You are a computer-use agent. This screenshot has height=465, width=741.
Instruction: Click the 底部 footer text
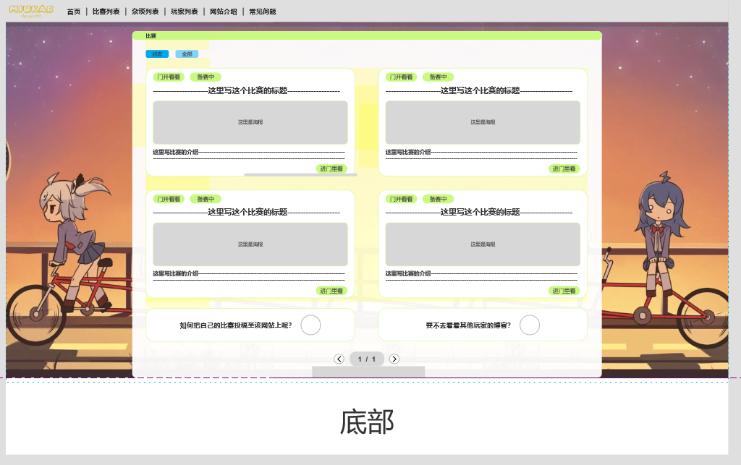367,422
